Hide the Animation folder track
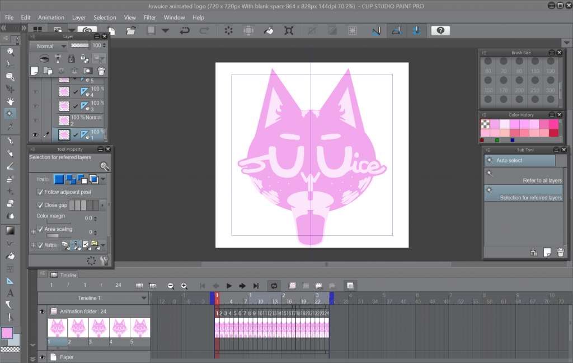The width and height of the screenshot is (573, 363). [42, 311]
